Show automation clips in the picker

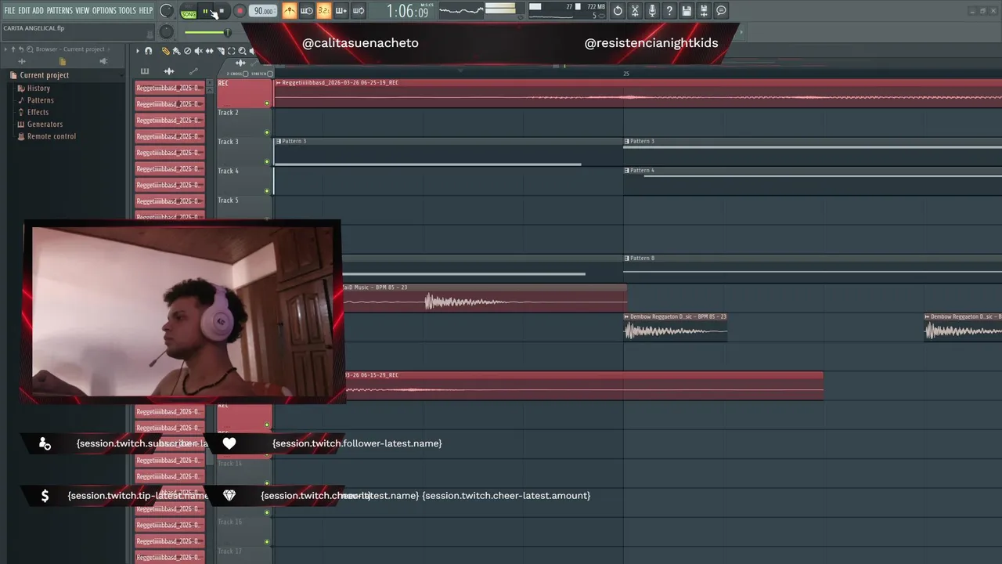coord(193,71)
